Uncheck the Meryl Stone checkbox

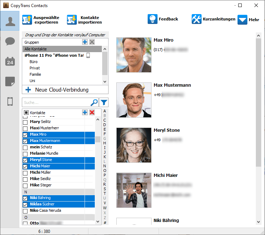25,160
